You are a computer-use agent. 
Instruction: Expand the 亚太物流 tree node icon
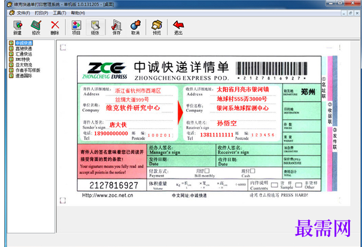click(x=11, y=65)
